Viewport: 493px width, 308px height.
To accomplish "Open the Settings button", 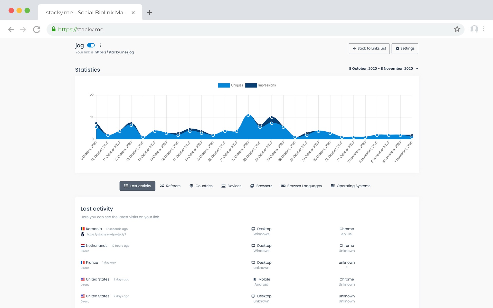I will [405, 49].
